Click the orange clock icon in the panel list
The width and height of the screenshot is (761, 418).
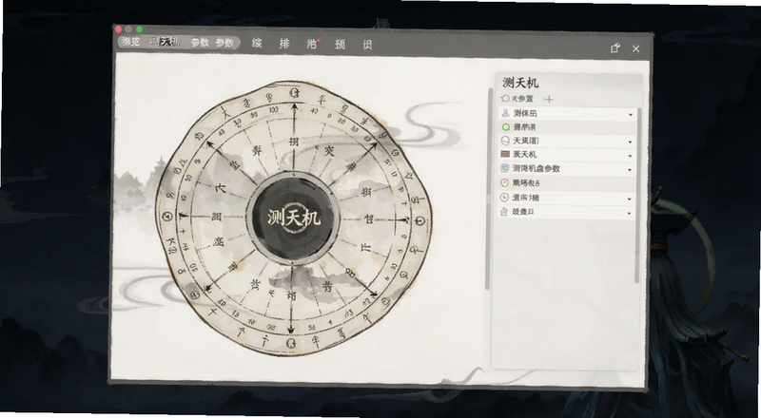pyautogui.click(x=505, y=182)
